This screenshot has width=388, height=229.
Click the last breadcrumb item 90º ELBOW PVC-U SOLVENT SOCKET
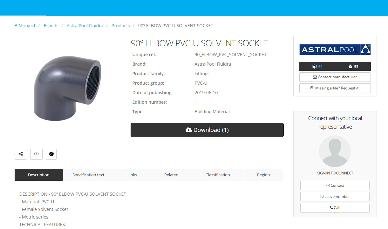pos(176,26)
